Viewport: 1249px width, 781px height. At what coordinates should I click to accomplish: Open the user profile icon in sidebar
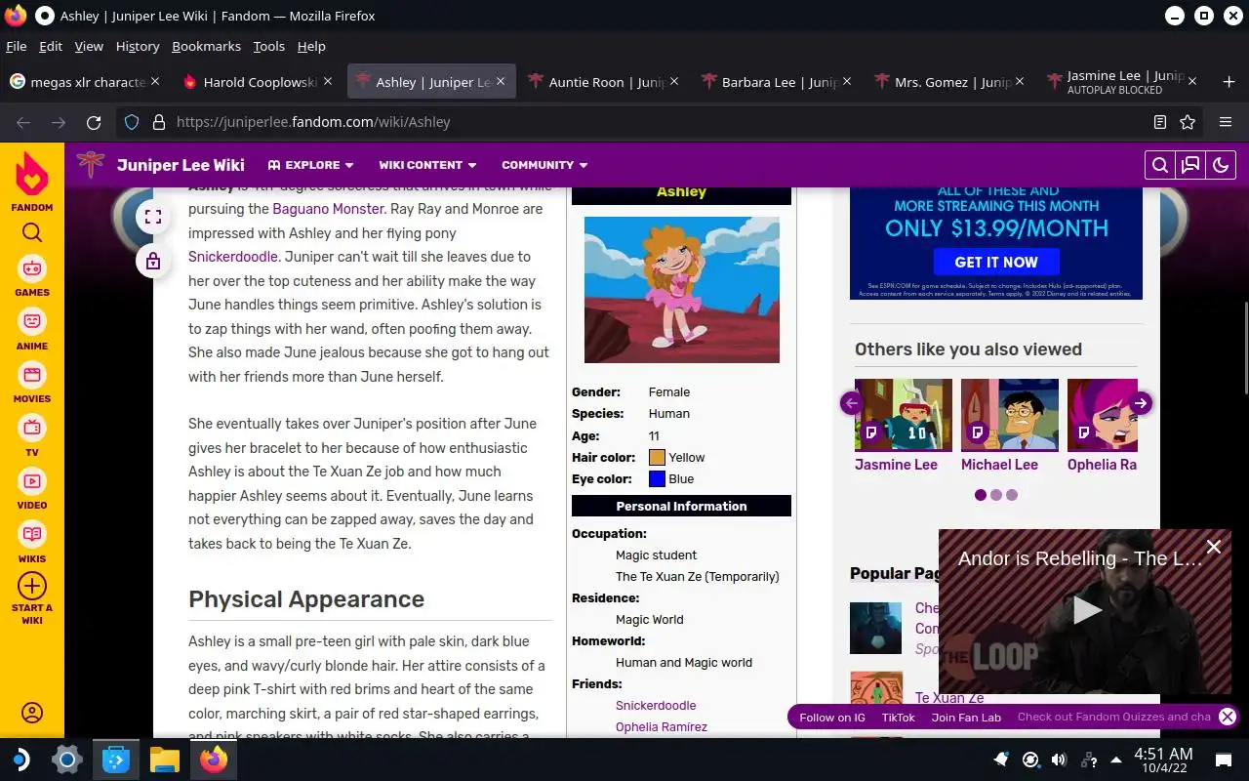pyautogui.click(x=32, y=713)
